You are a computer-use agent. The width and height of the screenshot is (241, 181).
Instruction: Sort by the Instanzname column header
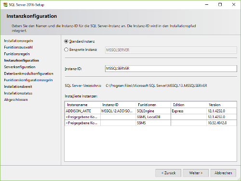tap(82, 105)
